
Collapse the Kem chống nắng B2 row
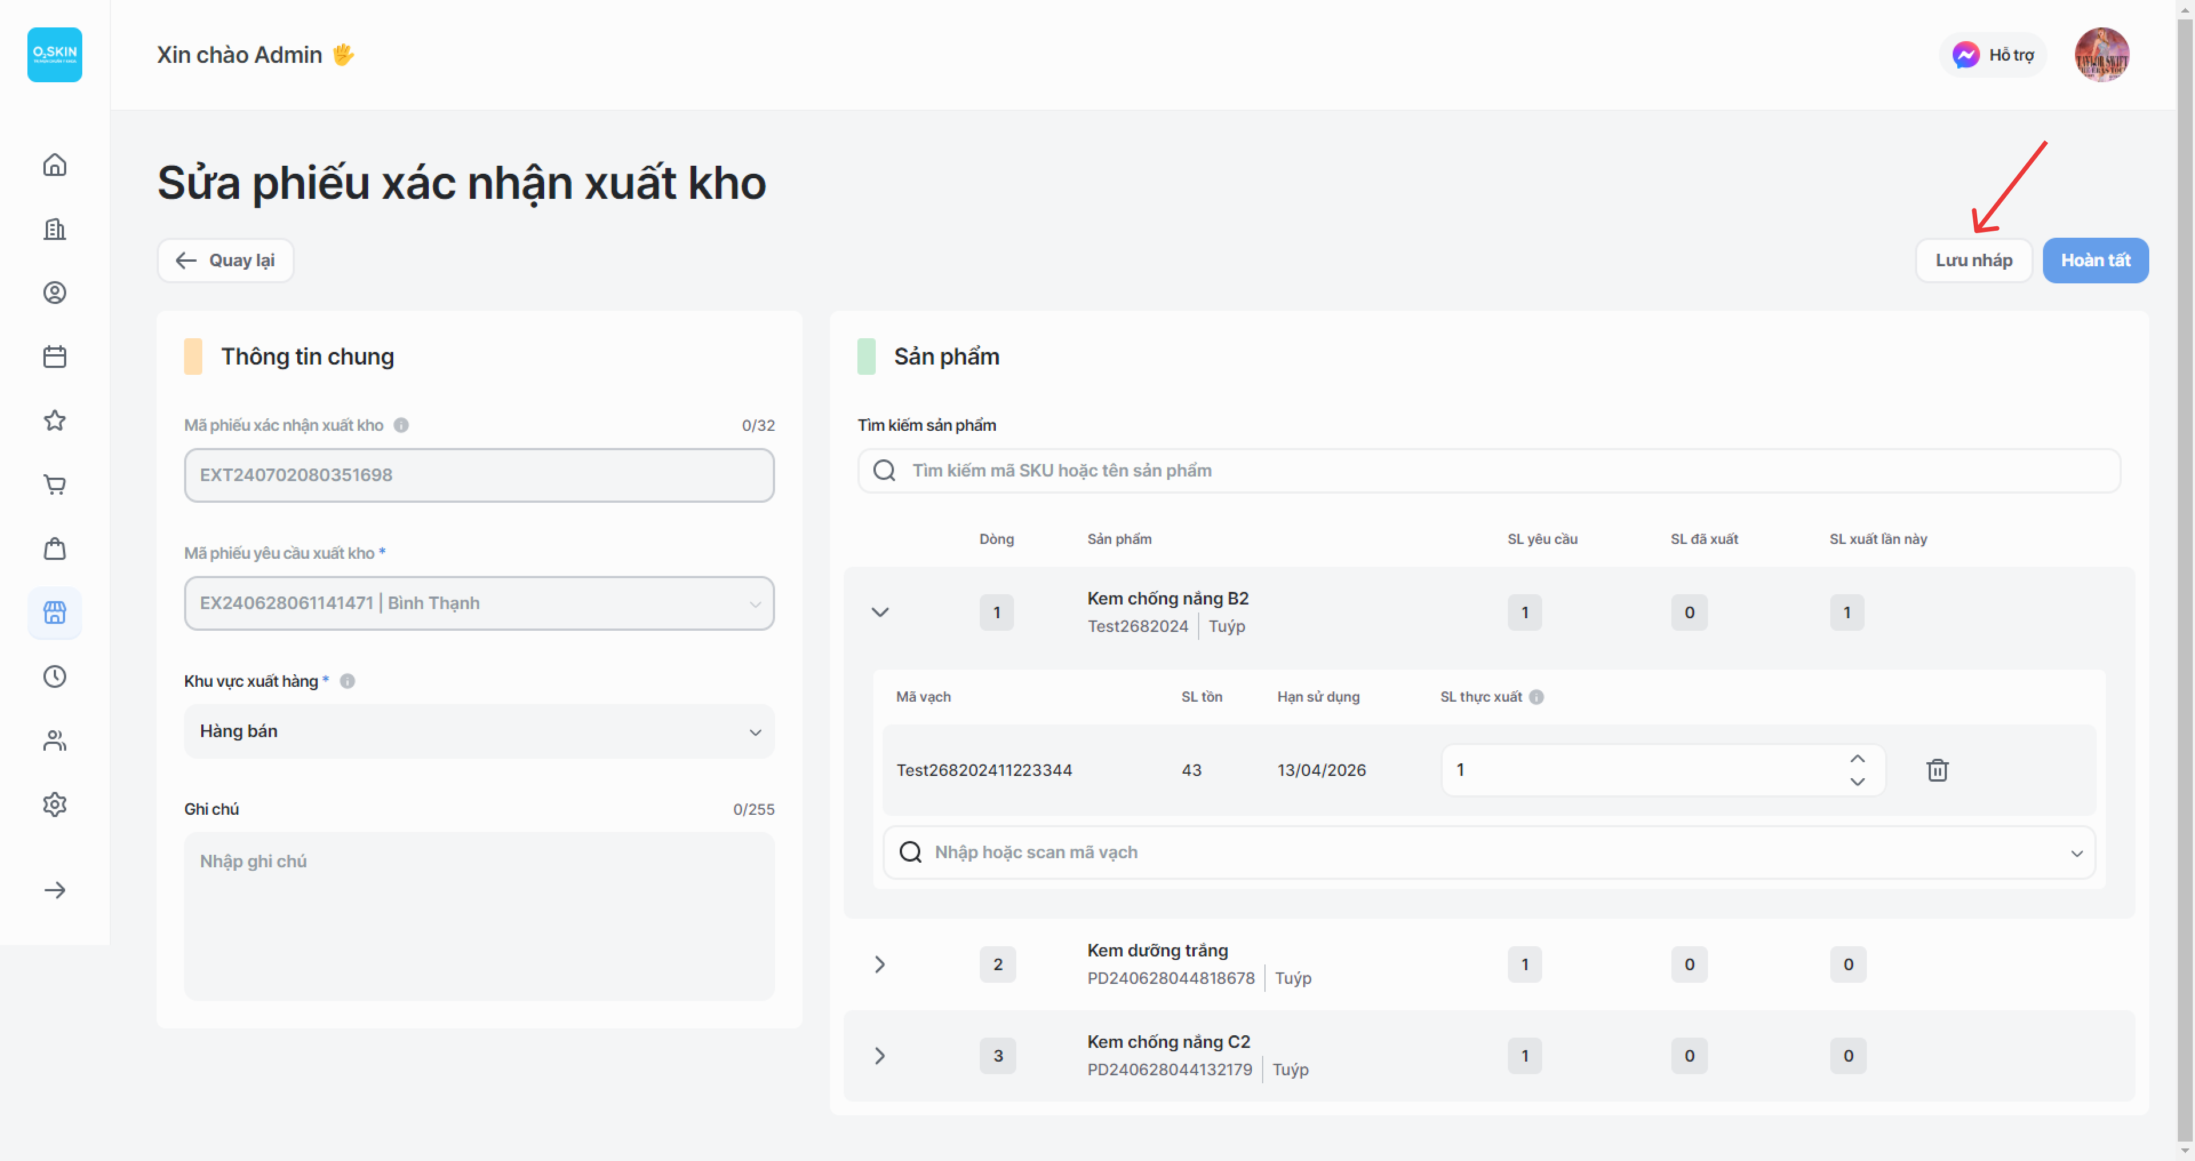pos(880,612)
